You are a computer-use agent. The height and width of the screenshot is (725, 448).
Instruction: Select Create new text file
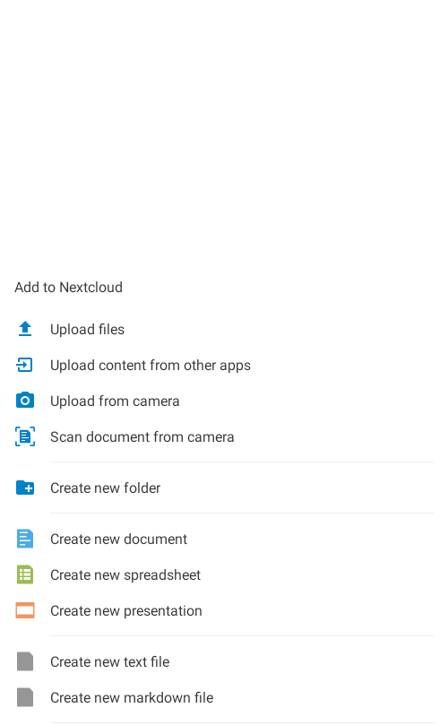[x=224, y=661]
